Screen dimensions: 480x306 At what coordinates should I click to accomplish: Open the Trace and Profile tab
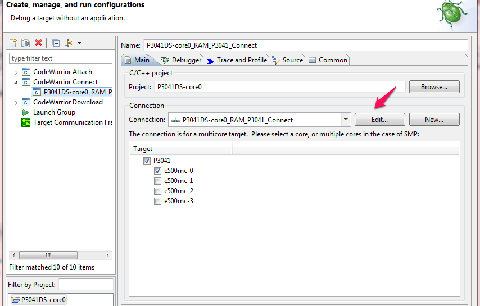pyautogui.click(x=237, y=60)
